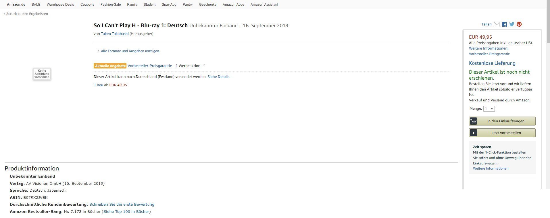
Task: Preorder with Jetzt vorbestellen button
Action: 502,133
